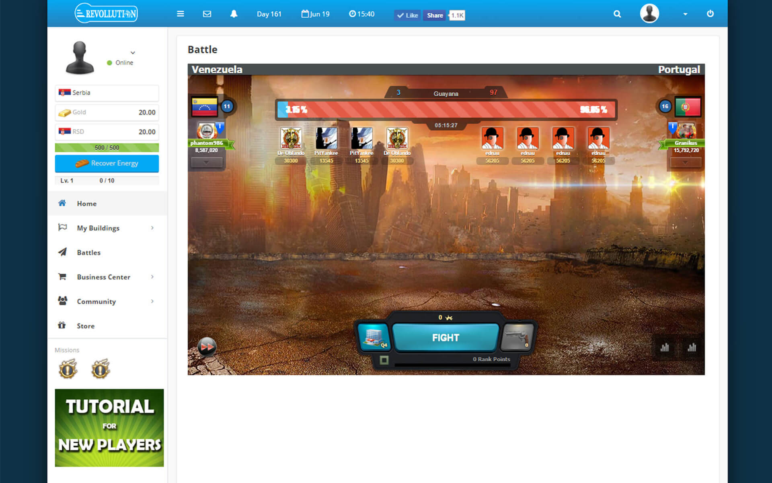Open the first mission badge
Image resolution: width=772 pixels, height=483 pixels.
click(68, 369)
